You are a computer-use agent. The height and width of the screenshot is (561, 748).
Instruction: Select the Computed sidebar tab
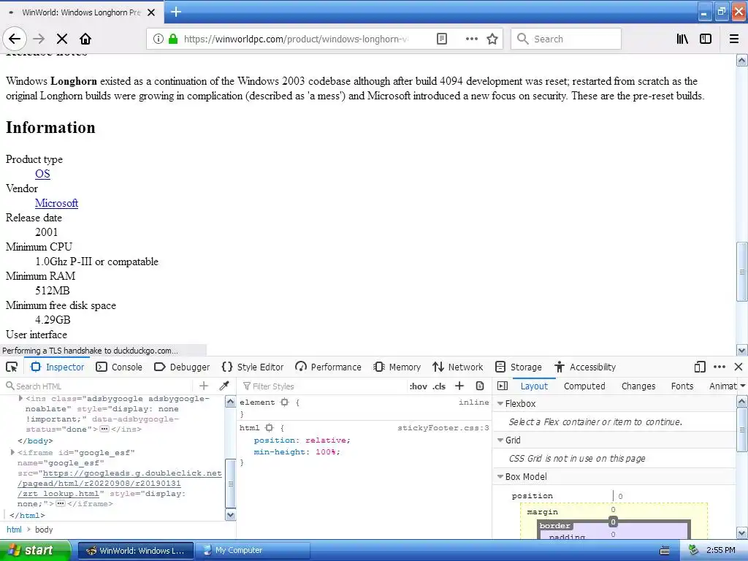(x=584, y=386)
